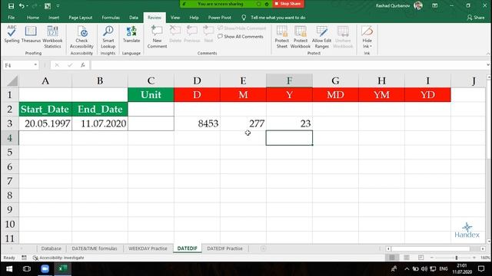This screenshot has height=276, width=492.
Task: Select DATEDIF Practise sheet tab
Action: (224, 248)
